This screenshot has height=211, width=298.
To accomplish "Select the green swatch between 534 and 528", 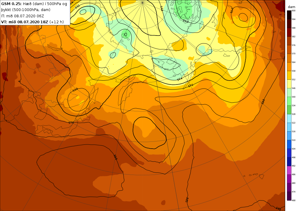I will point(289,110).
